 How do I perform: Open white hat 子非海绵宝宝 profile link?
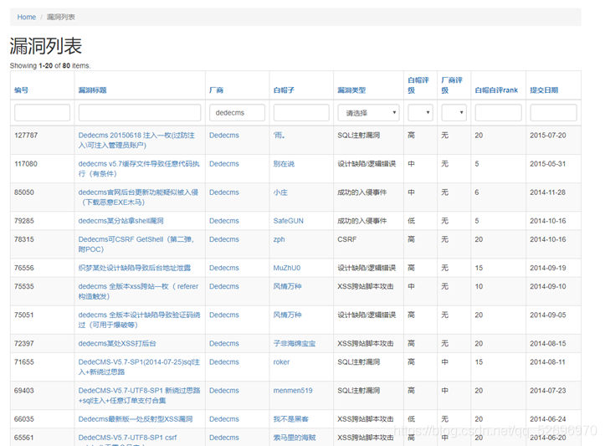[x=295, y=343]
